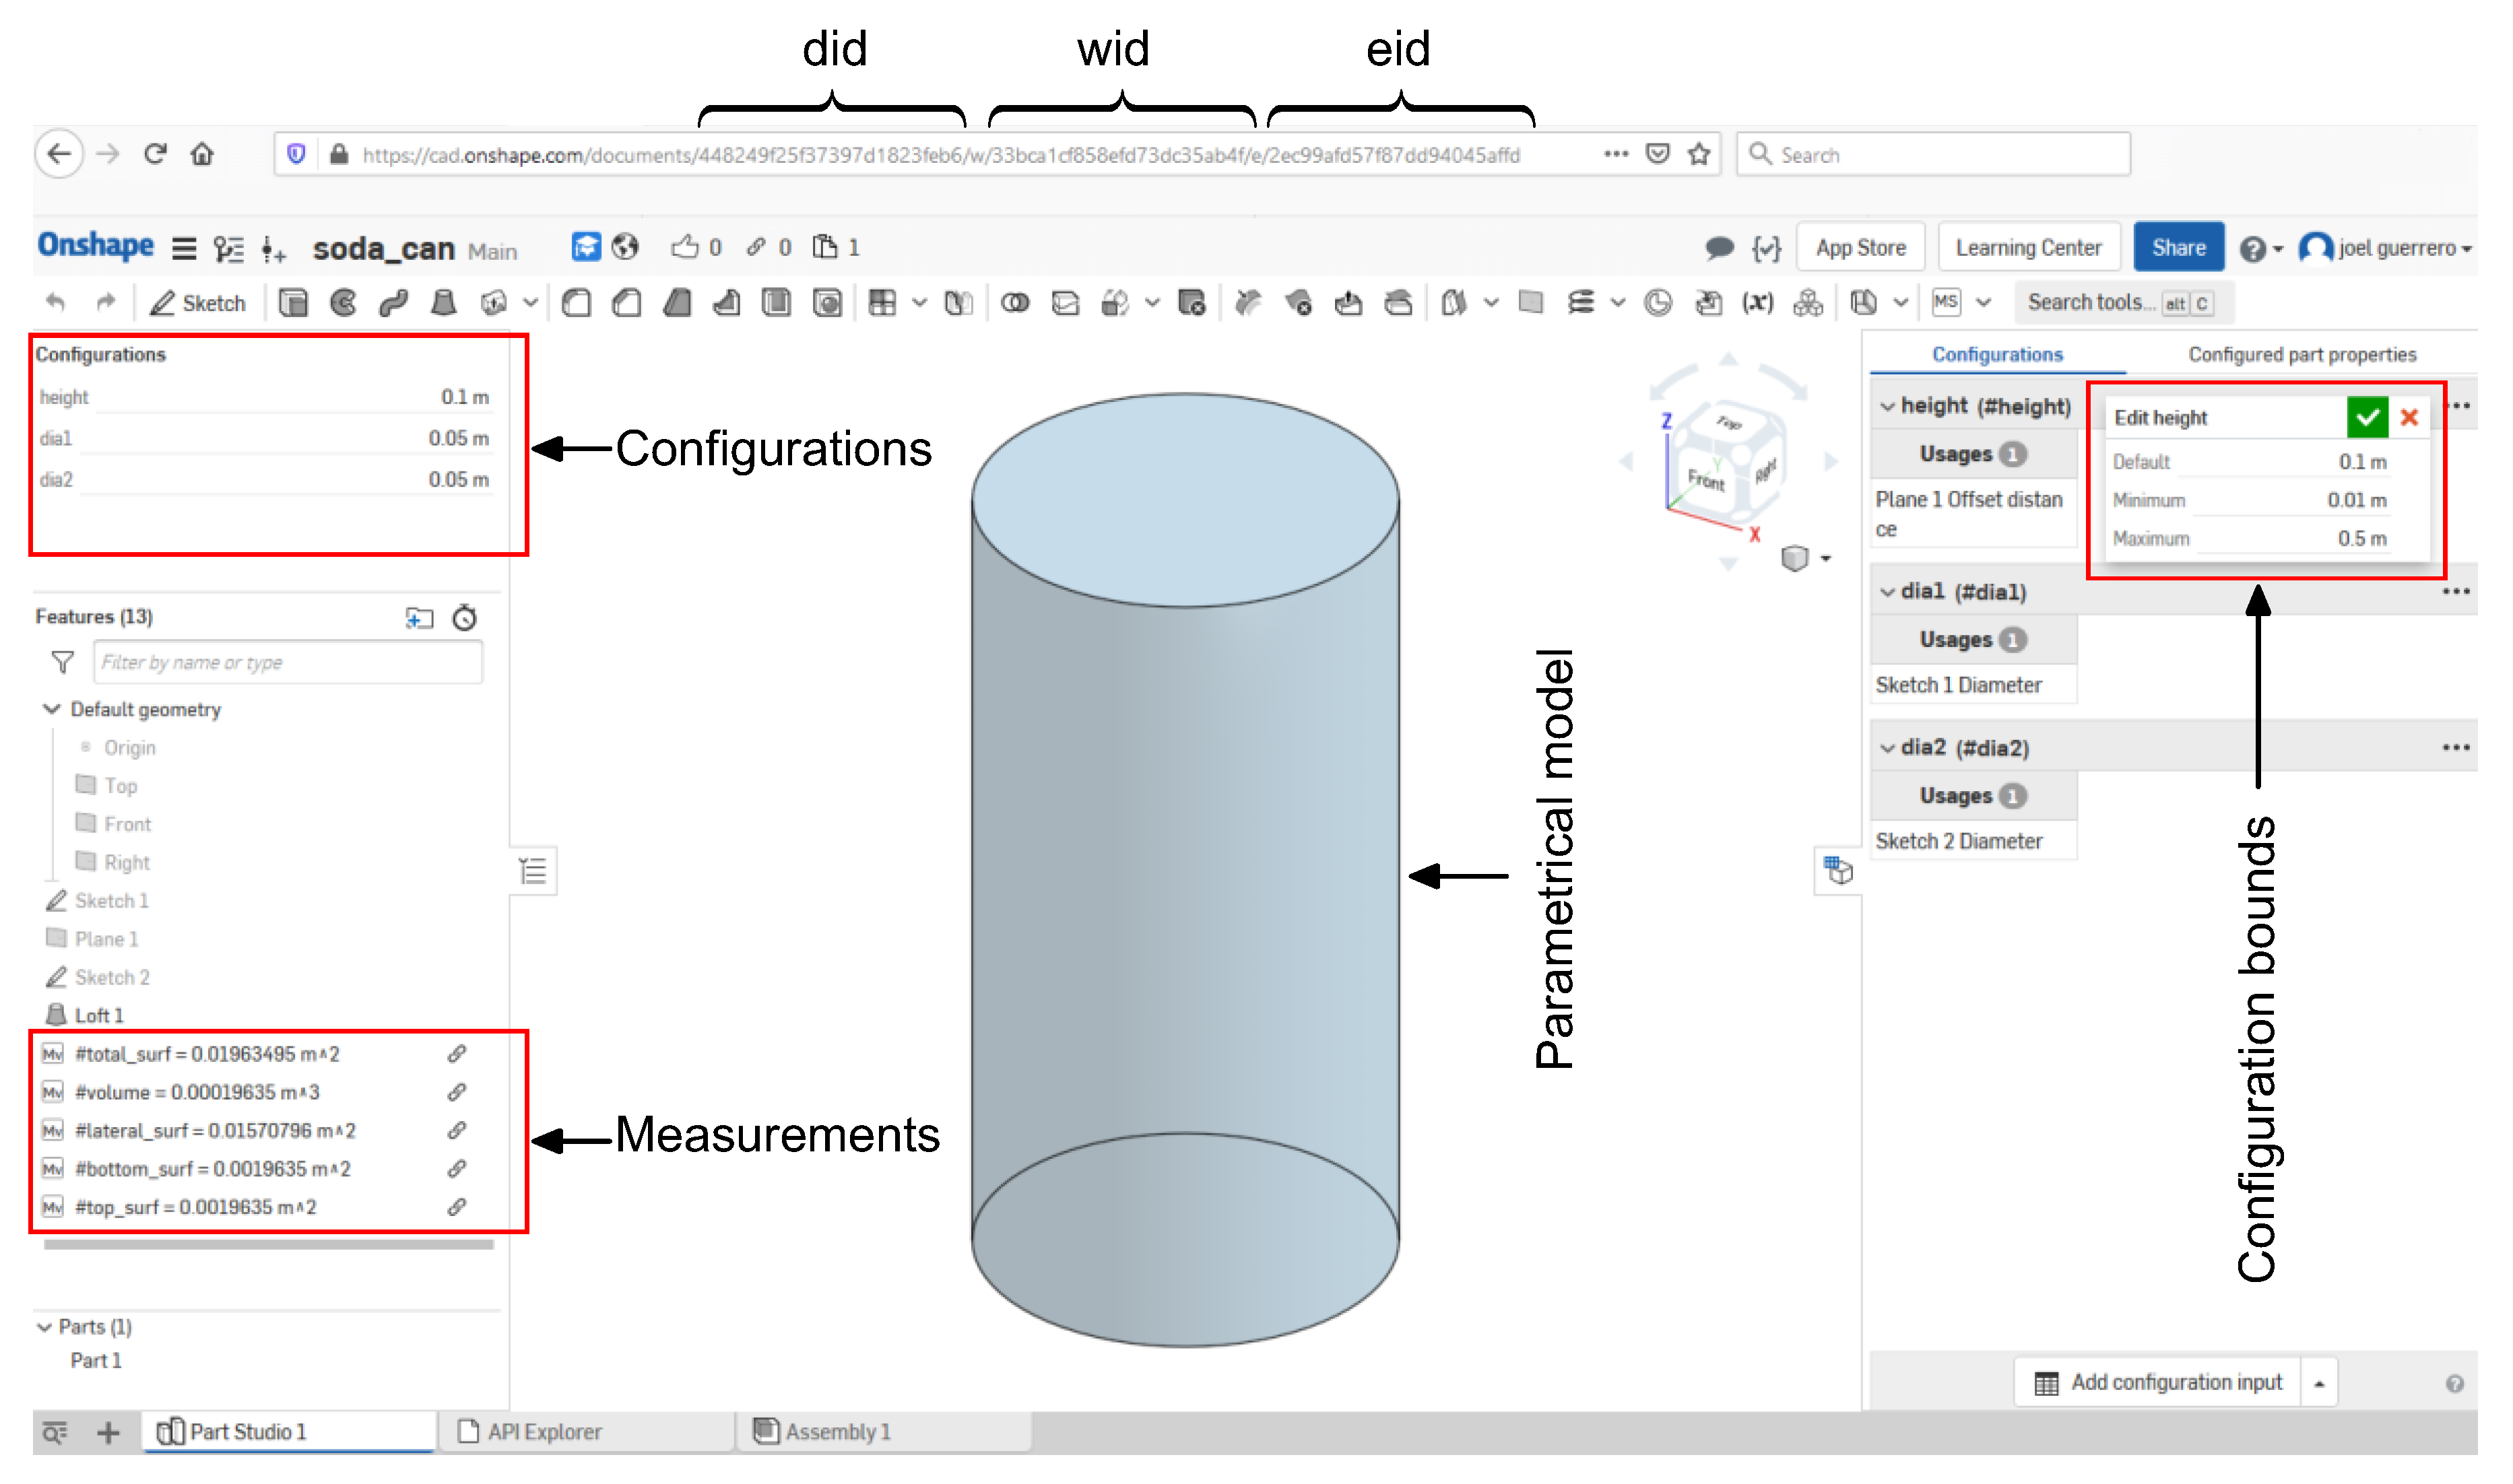Click the rollback stopwatch icon in Features

point(465,618)
